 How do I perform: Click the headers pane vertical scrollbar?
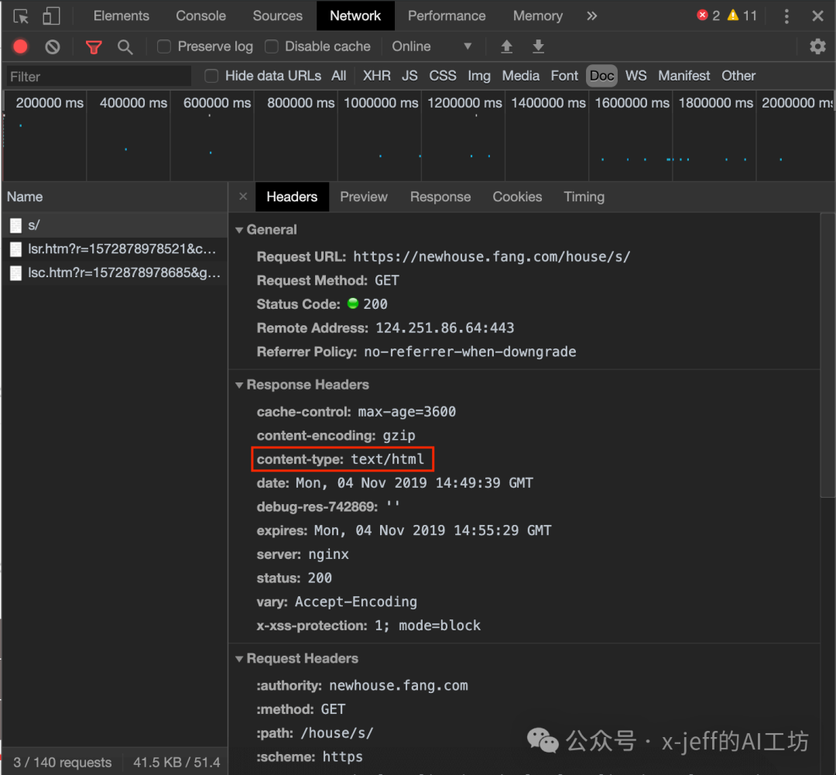coord(827,355)
